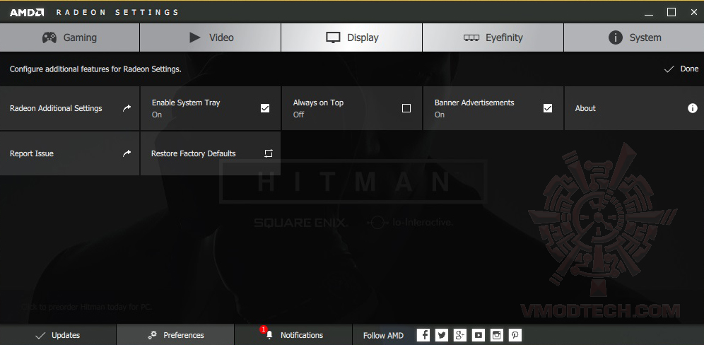Switch to the Gaming tab
704x345 pixels.
click(x=69, y=37)
